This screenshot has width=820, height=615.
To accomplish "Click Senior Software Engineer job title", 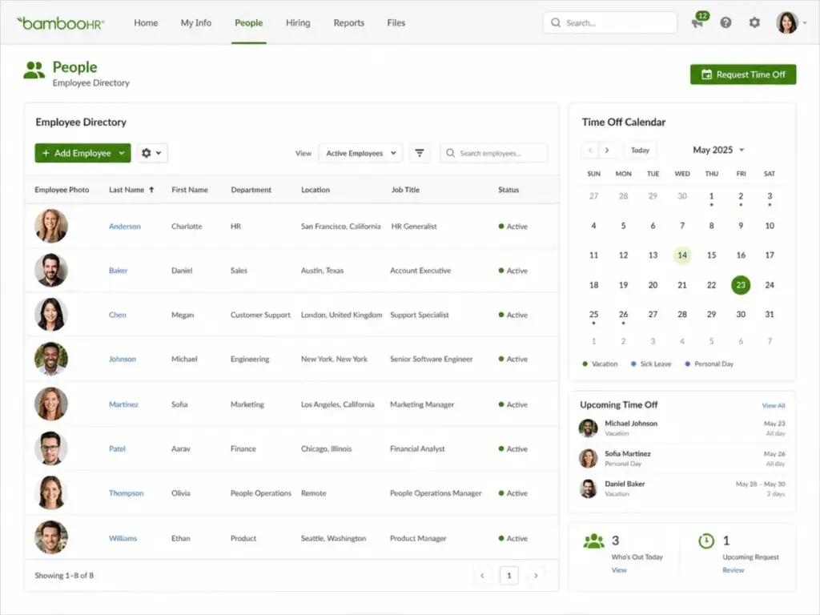I will tap(431, 359).
